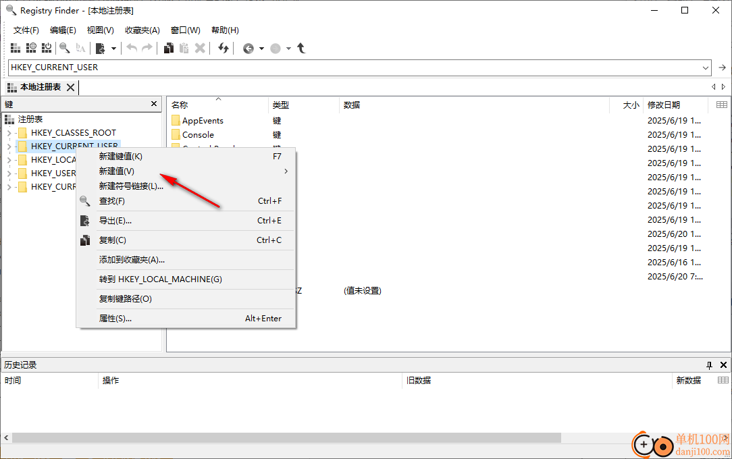The height and width of the screenshot is (459, 732).
Task: Choose 复制键路径(O) from context menu
Action: pyautogui.click(x=186, y=299)
